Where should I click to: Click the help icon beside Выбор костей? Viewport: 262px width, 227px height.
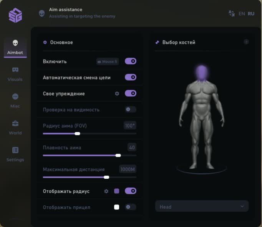[246, 42]
